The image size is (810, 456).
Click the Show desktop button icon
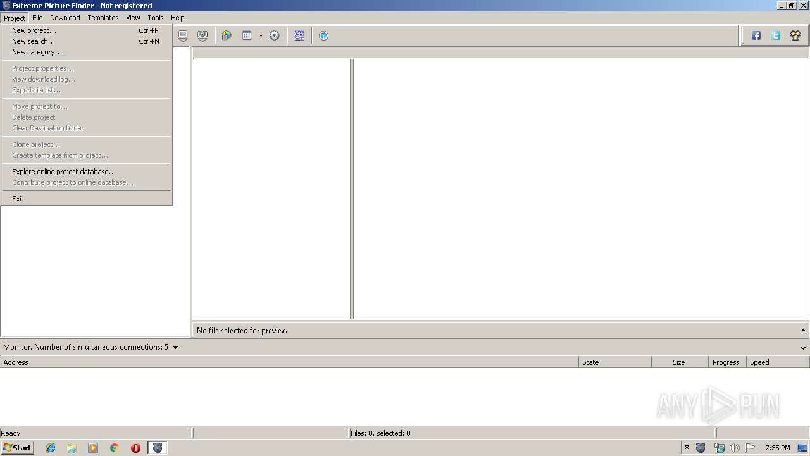click(x=802, y=448)
